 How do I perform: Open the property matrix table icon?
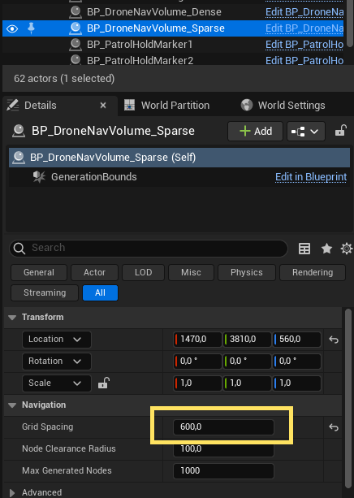(x=304, y=249)
